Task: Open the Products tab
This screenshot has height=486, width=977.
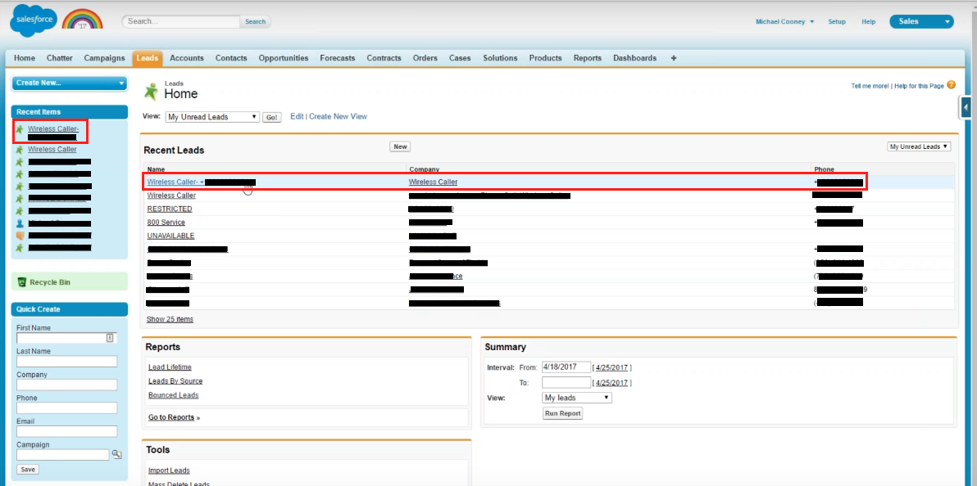Action: click(546, 58)
